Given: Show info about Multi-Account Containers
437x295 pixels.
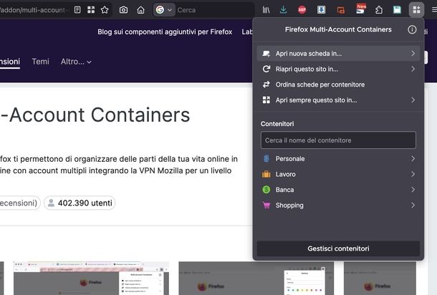Looking at the screenshot, I should [412, 29].
